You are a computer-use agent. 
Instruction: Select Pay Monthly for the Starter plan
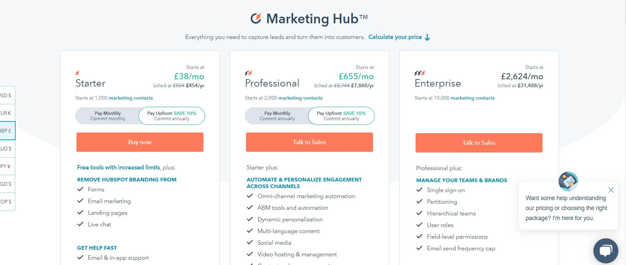click(x=107, y=116)
